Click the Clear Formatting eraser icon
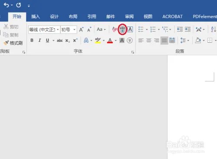 pyautogui.click(x=115, y=30)
